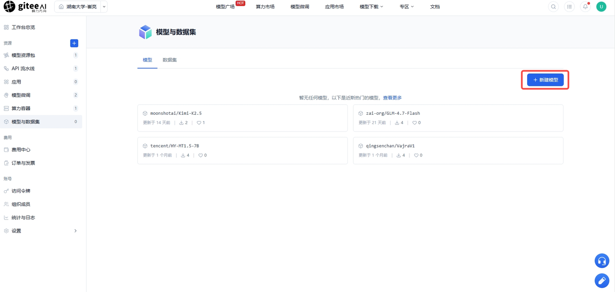The height and width of the screenshot is (292, 615).
Task: Click the 组织成员 person icon
Action: click(6, 204)
